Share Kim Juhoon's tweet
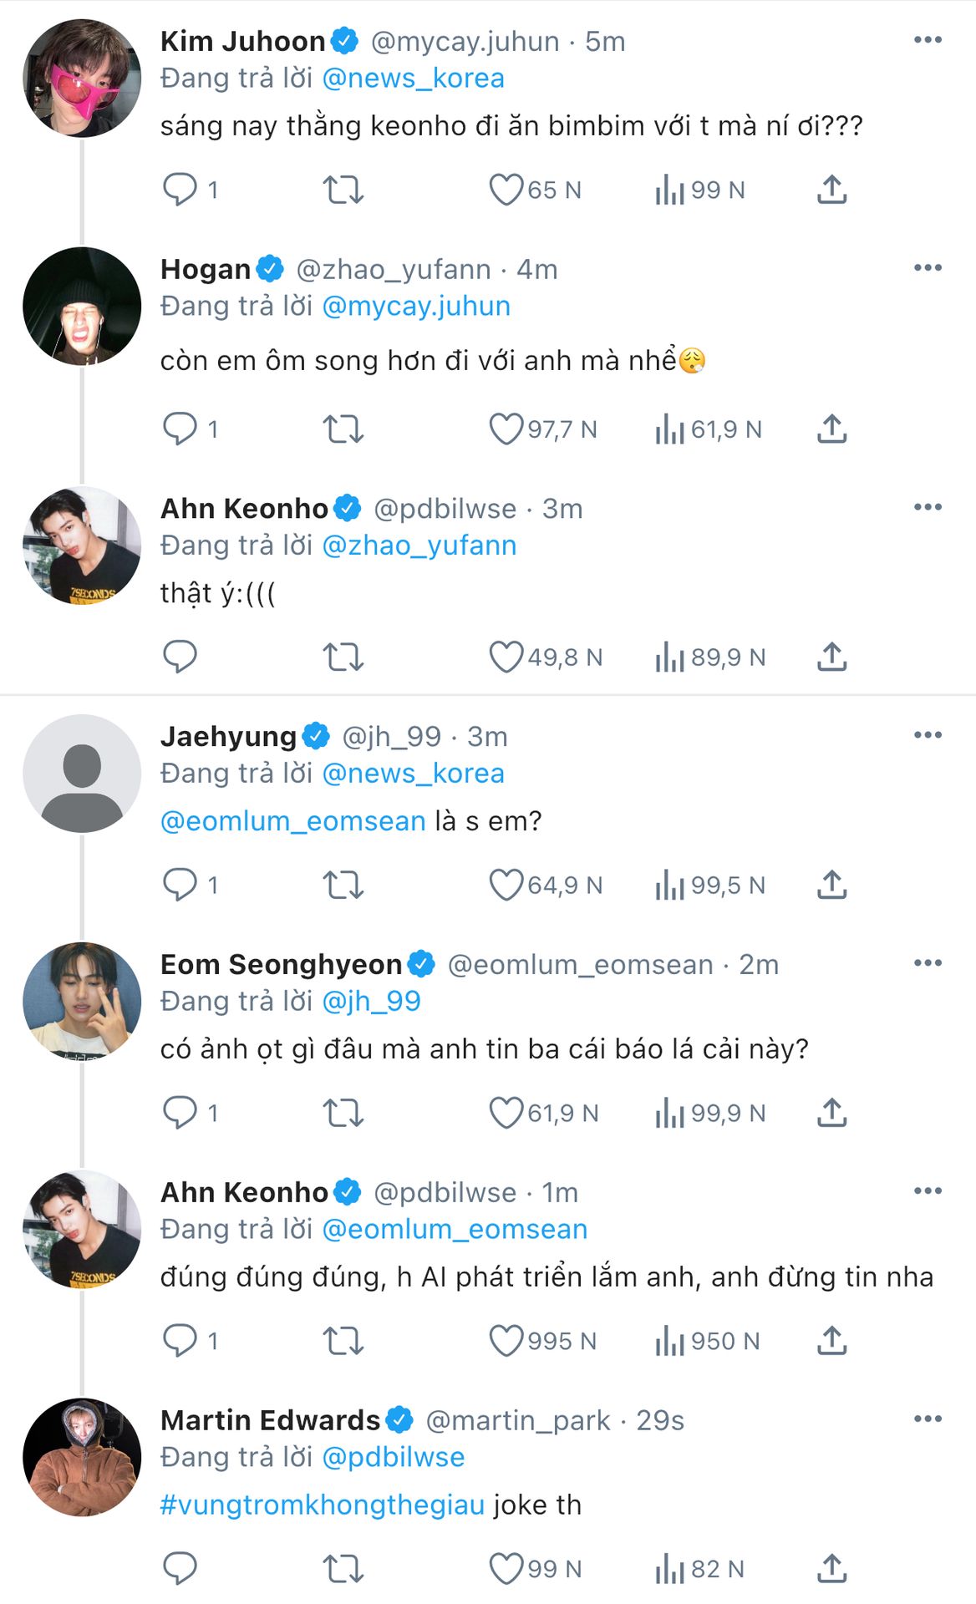The image size is (976, 1604). (831, 190)
